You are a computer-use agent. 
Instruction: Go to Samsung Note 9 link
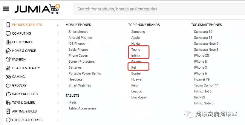tap(206, 44)
